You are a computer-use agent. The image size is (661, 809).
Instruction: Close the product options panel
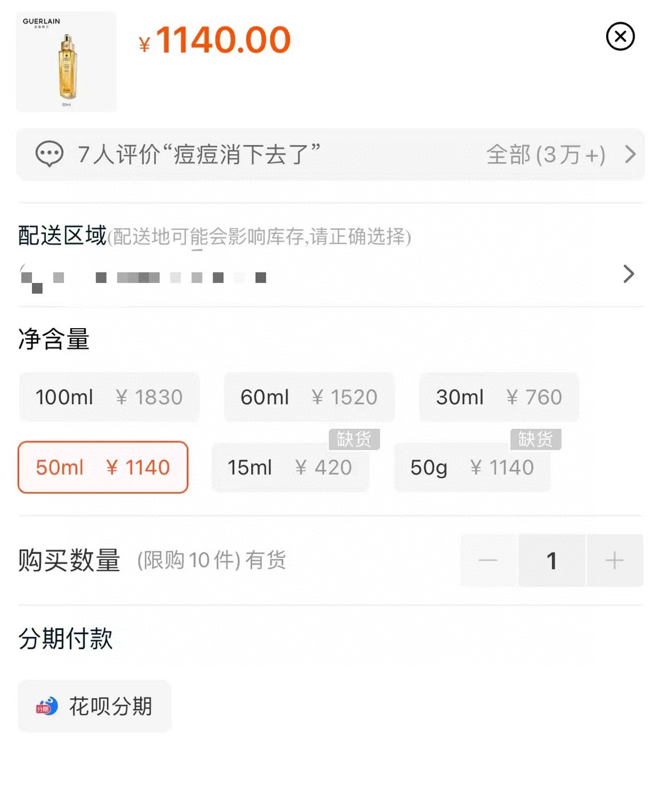620,37
